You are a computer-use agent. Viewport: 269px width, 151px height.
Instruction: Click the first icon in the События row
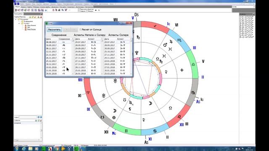tap(36, 120)
